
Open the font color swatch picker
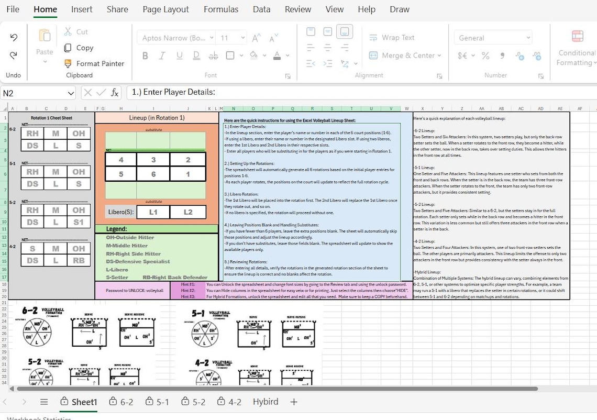coord(278,55)
